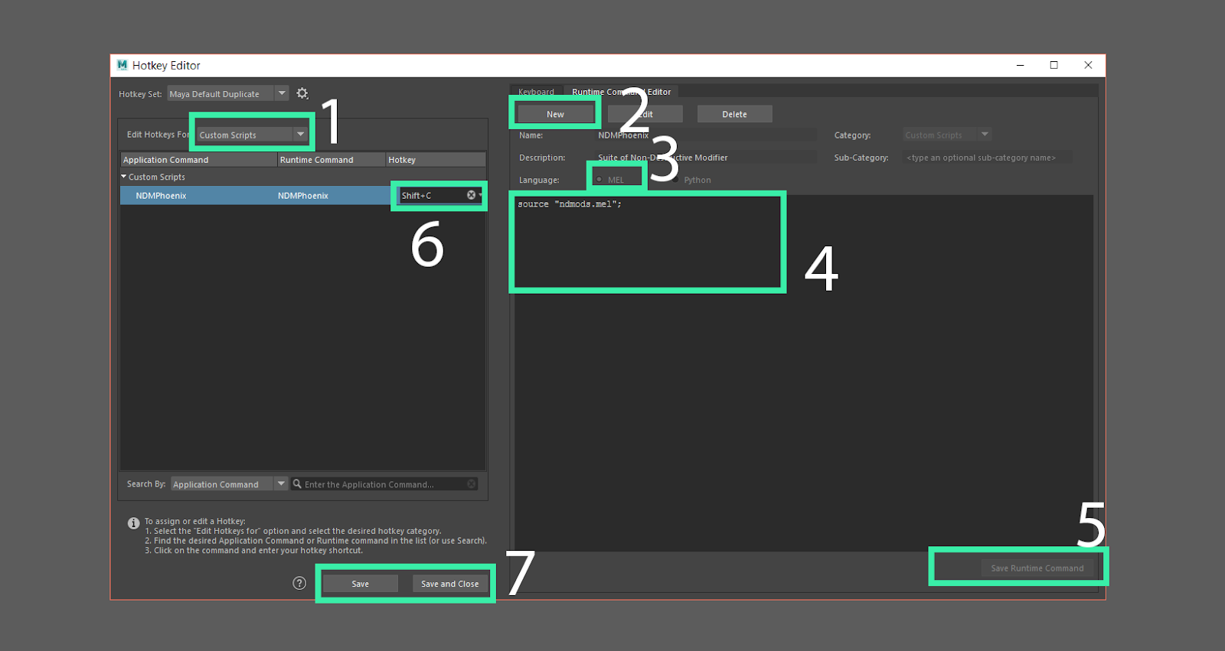Click the application command search box
Image resolution: width=1225 pixels, height=651 pixels.
pos(384,484)
